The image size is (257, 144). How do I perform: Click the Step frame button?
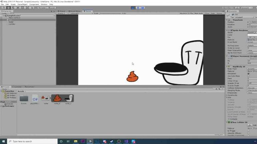tap(144, 8)
